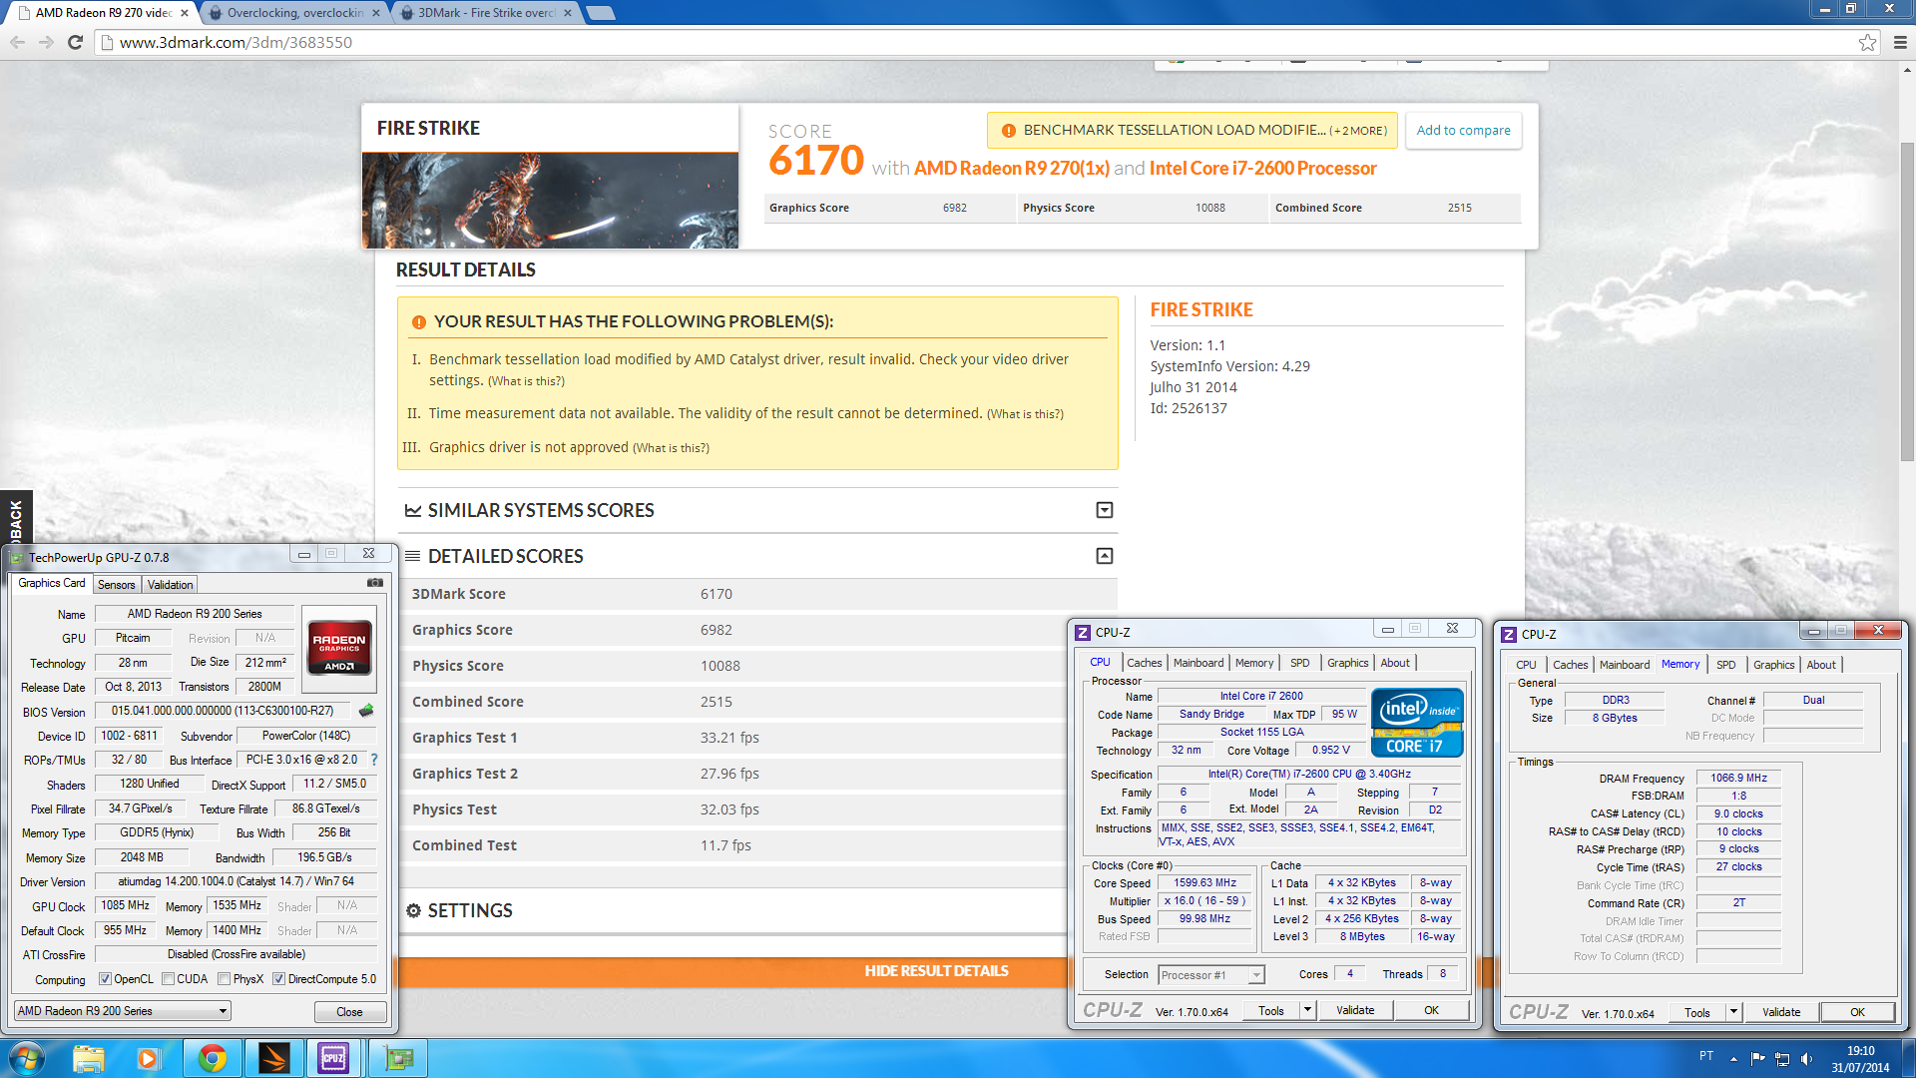Click the Bus Interface question mark icon
The image size is (1916, 1078).
pyautogui.click(x=374, y=760)
